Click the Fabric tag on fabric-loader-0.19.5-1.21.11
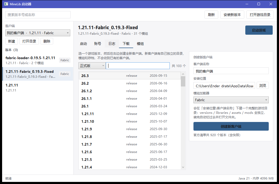 (64, 60)
